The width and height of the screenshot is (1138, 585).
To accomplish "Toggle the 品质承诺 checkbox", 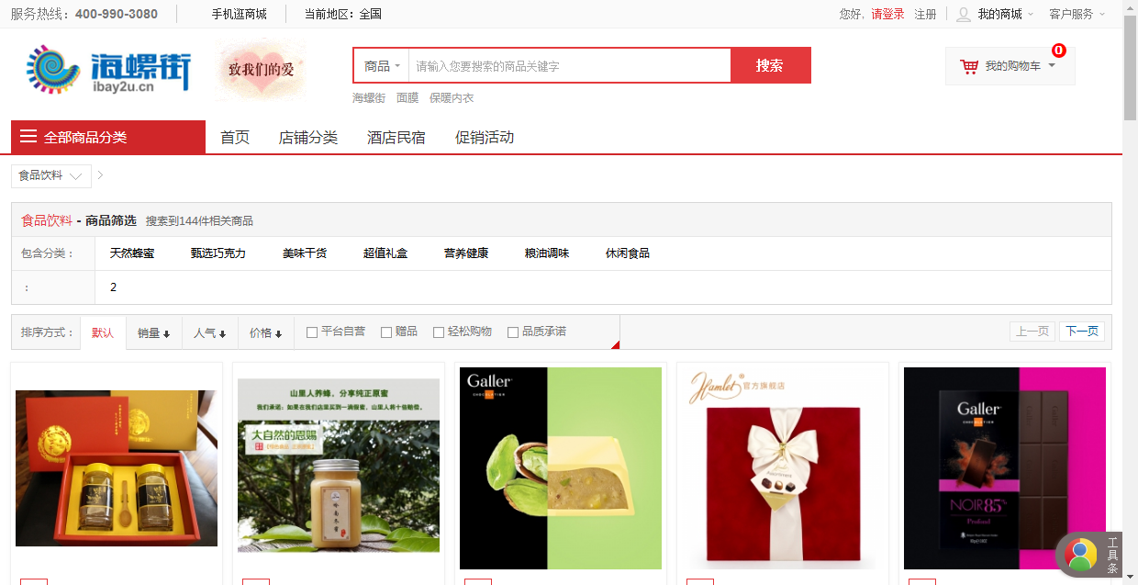I will click(513, 332).
